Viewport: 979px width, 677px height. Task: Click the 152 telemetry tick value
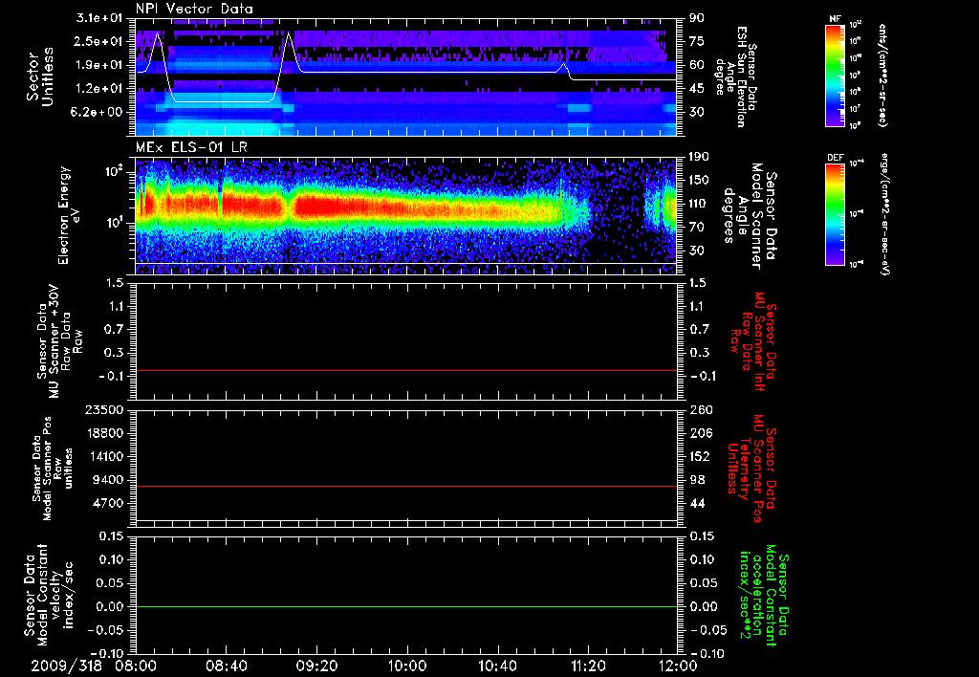tap(699, 456)
